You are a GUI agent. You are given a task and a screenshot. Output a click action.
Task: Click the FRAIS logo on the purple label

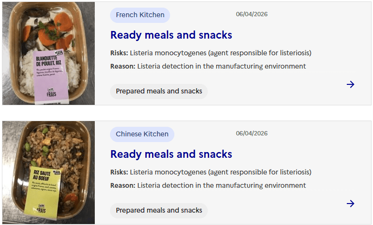pos(50,92)
